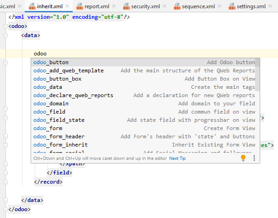Image resolution: width=278 pixels, height=218 pixels.
Task: Open the sequence.xml tab
Action: coord(198,6)
